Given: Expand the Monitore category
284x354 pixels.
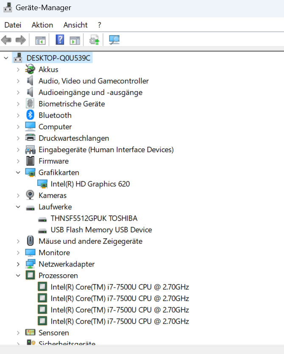Looking at the screenshot, I should click(18, 253).
